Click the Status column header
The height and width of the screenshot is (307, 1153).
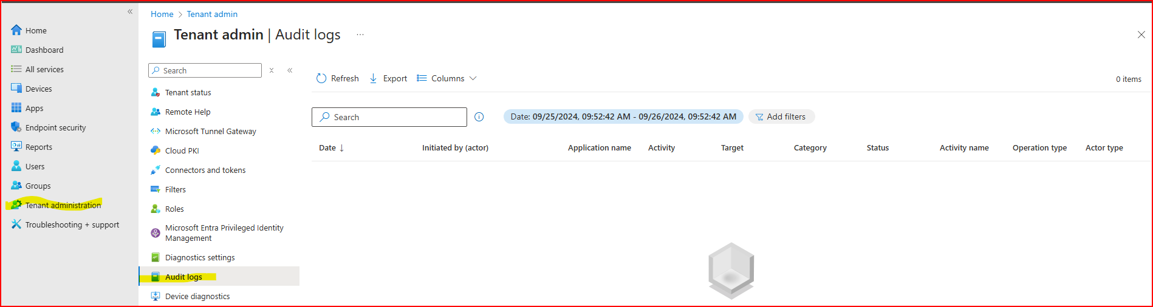[878, 147]
